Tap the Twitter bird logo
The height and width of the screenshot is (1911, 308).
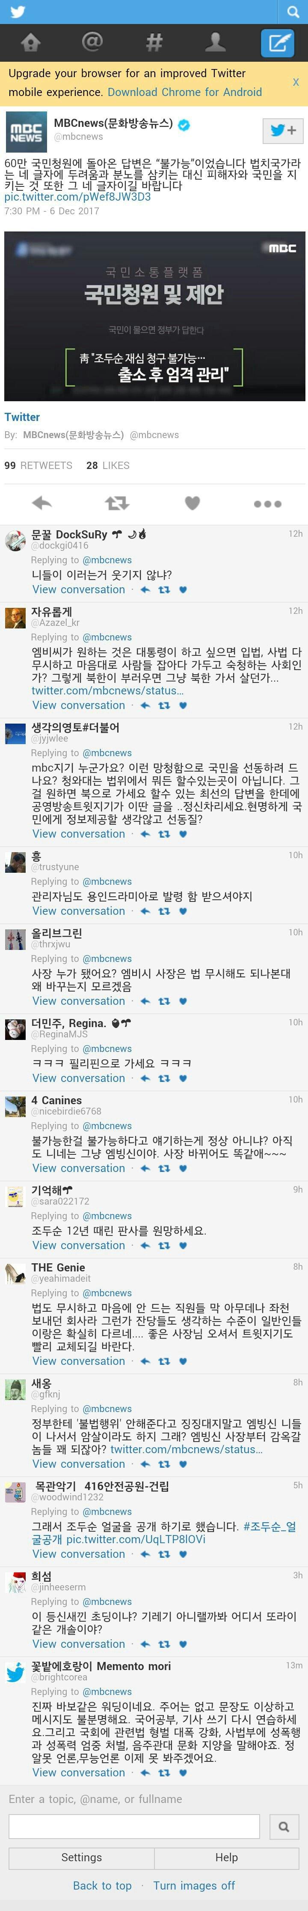coord(19,12)
